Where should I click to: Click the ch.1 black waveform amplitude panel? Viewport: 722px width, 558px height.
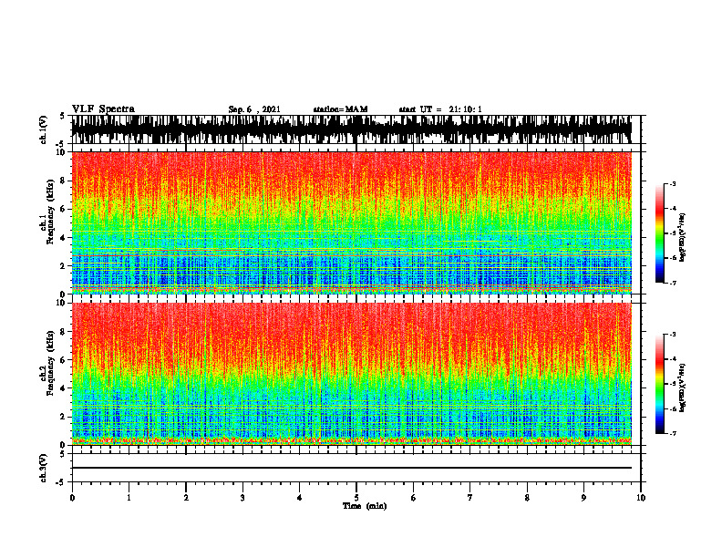(x=351, y=129)
